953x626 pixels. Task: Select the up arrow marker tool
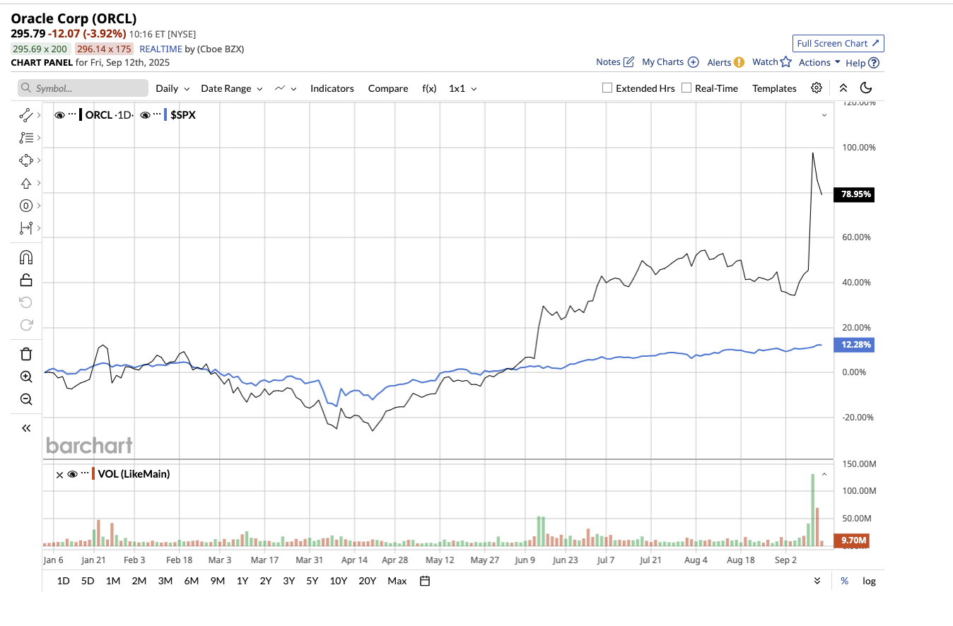[26, 183]
